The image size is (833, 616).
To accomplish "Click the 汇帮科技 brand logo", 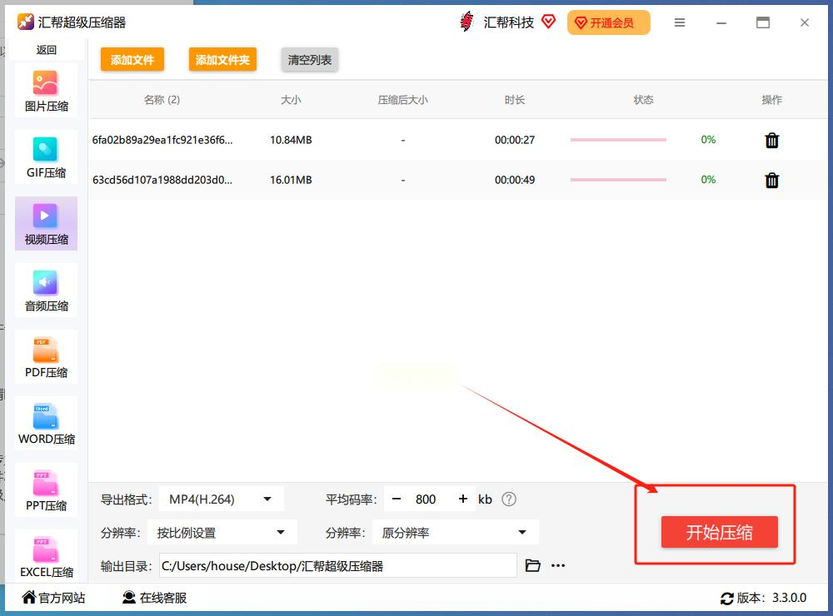I will (466, 22).
